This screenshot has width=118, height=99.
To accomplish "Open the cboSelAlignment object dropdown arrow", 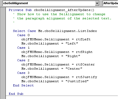I will pyautogui.click(x=97, y=3).
